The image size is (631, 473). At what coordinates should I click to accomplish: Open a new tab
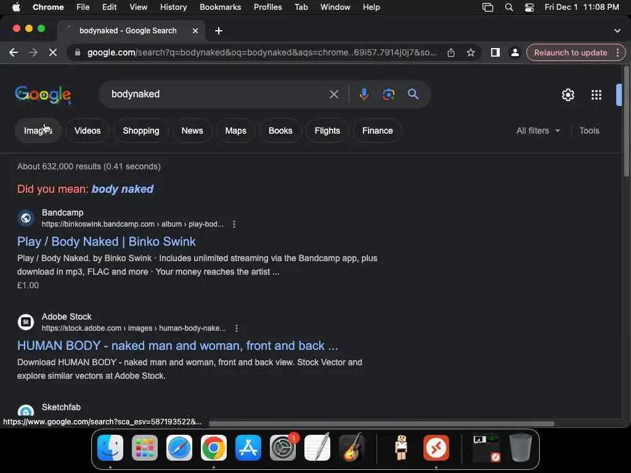pyautogui.click(x=219, y=31)
